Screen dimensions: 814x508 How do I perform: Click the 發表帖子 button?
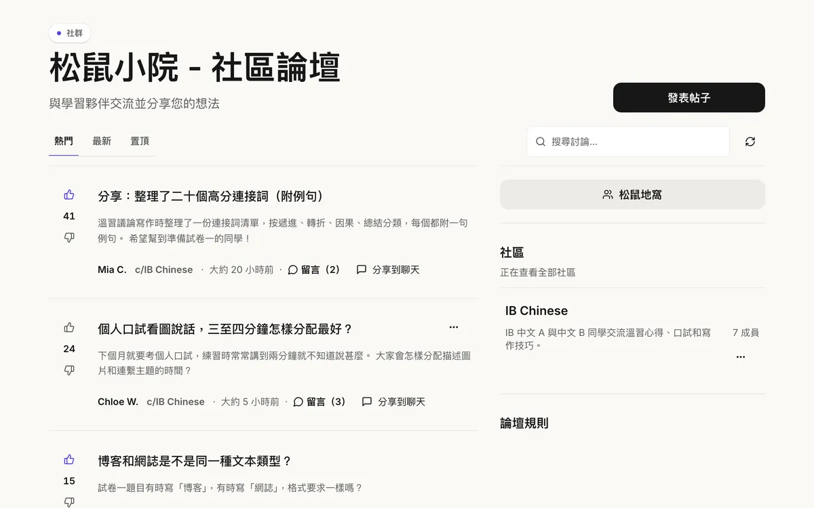[689, 98]
